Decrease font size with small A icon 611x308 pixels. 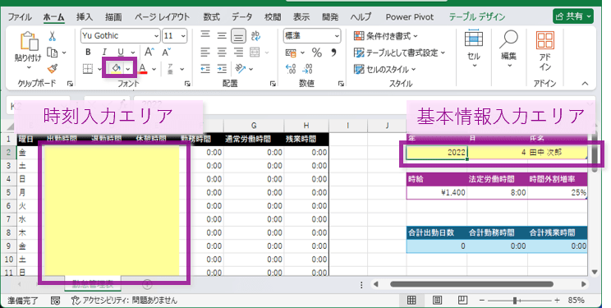tap(167, 53)
